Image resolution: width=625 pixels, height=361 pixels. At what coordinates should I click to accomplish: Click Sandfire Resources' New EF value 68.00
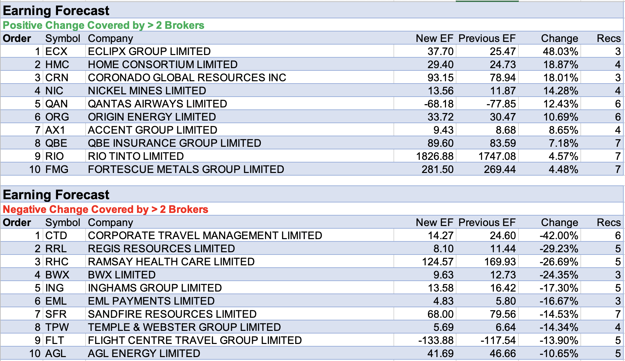pyautogui.click(x=440, y=314)
